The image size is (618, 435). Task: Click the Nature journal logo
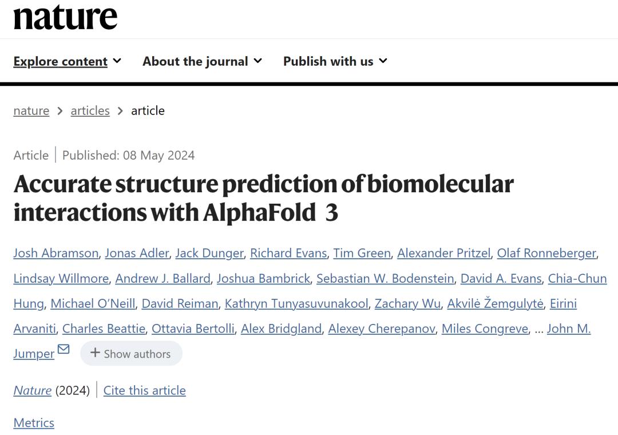point(64,17)
